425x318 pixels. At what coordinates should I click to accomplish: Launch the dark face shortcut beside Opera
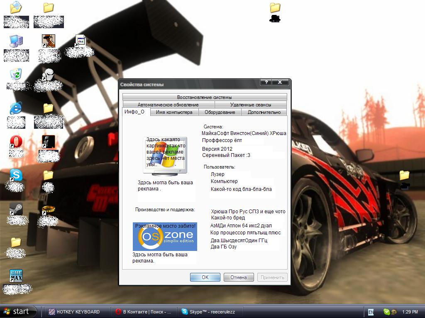(x=49, y=142)
